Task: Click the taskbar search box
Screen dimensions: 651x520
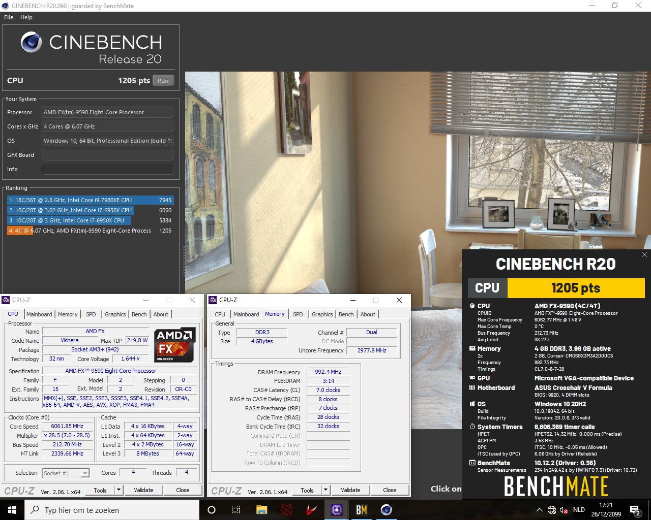Action: tap(112, 510)
